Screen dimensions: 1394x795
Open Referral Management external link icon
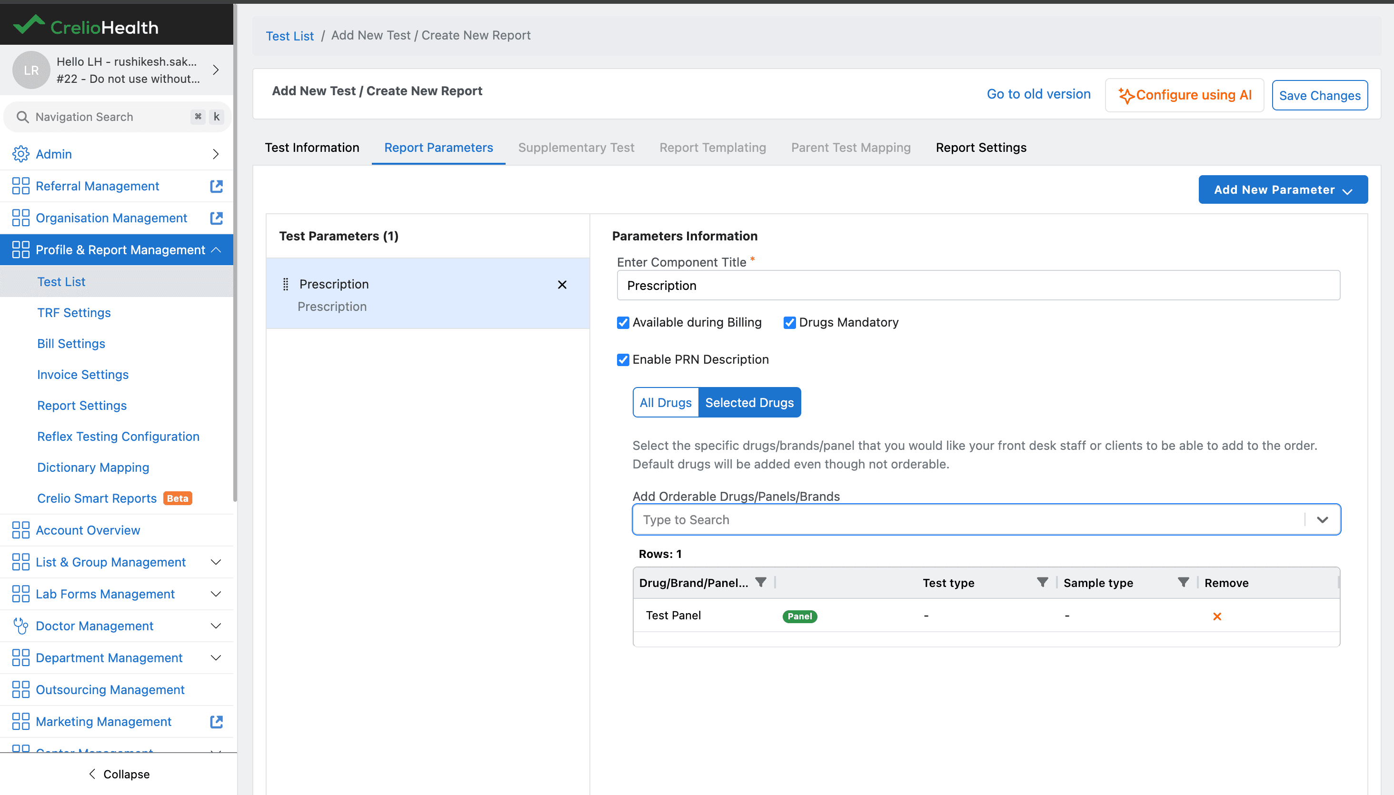pos(216,186)
